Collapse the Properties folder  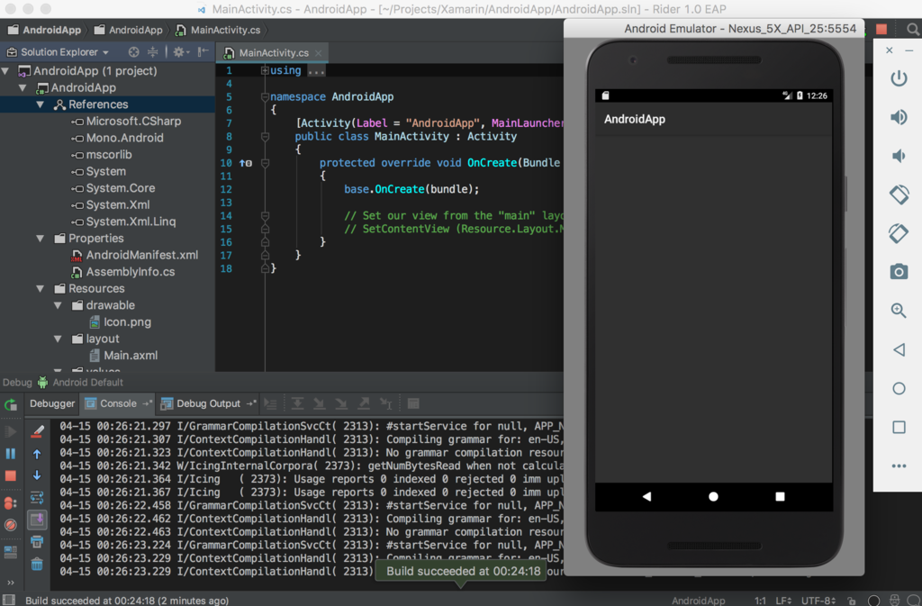pos(40,239)
